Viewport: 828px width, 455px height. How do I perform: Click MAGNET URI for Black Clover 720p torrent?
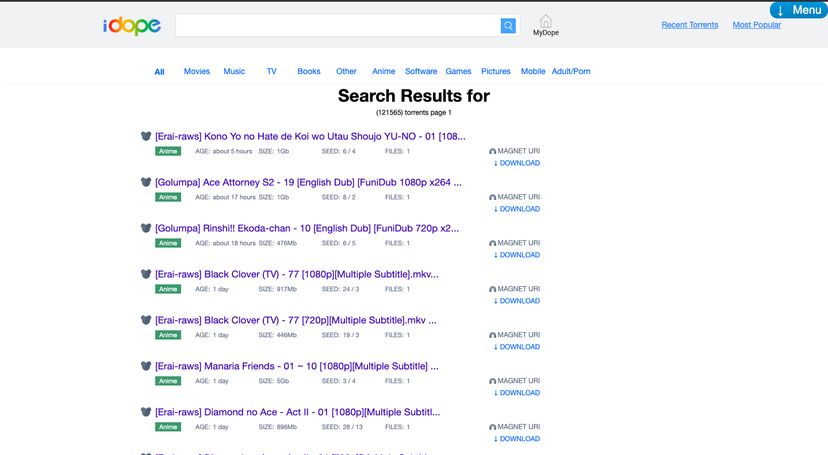(x=515, y=335)
